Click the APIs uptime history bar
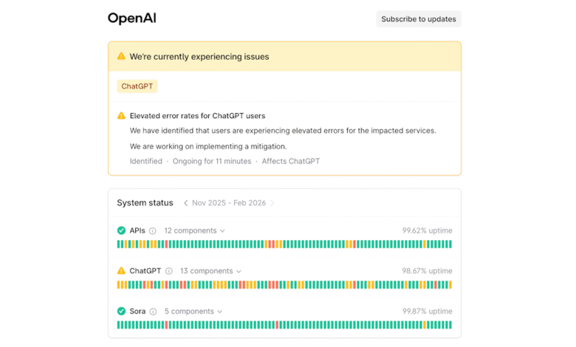Screen dimensions: 576x347 (284, 244)
